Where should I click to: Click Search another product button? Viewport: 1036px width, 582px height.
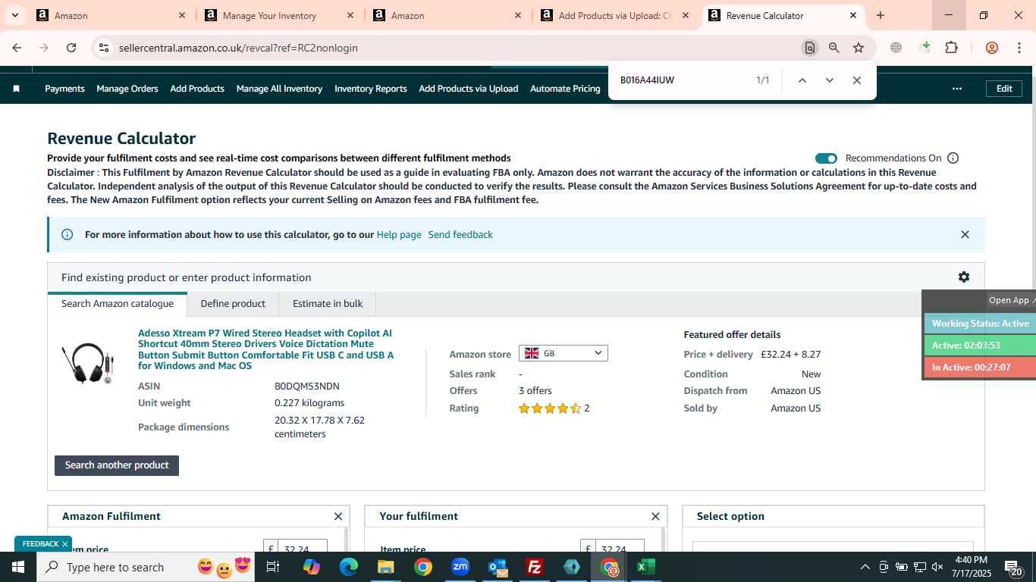point(117,465)
